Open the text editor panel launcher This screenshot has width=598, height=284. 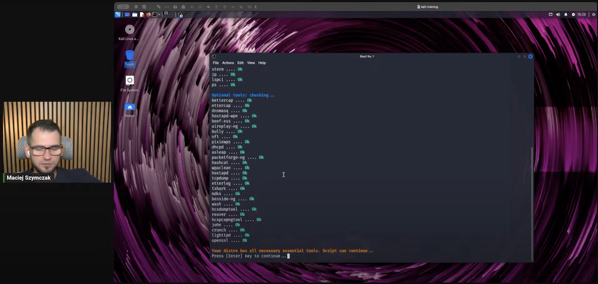141,15
